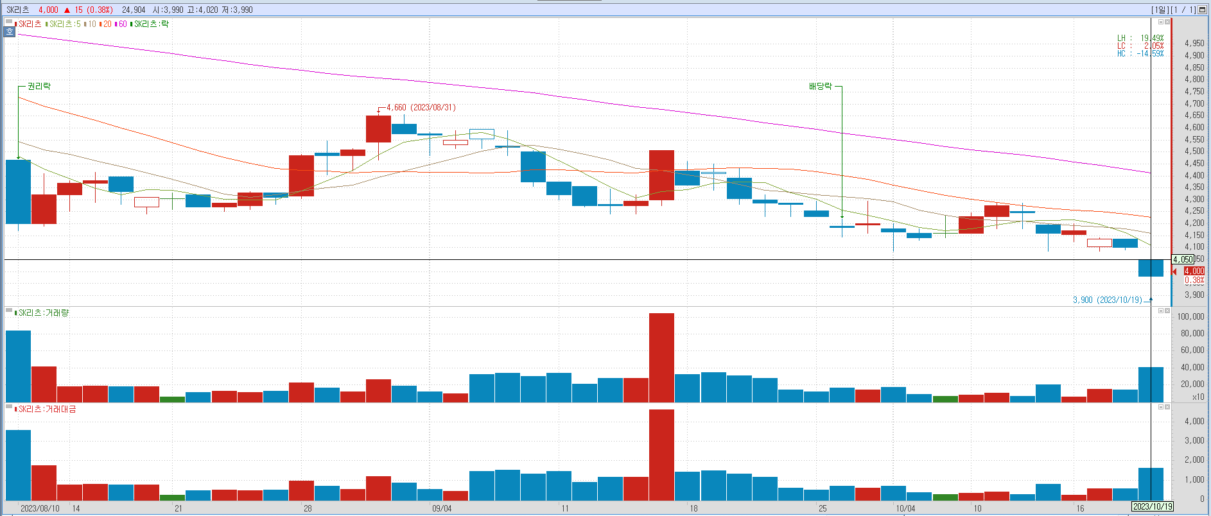Click the [1 / 1] page indicator
This screenshot has width=1211, height=516.
pos(1183,10)
